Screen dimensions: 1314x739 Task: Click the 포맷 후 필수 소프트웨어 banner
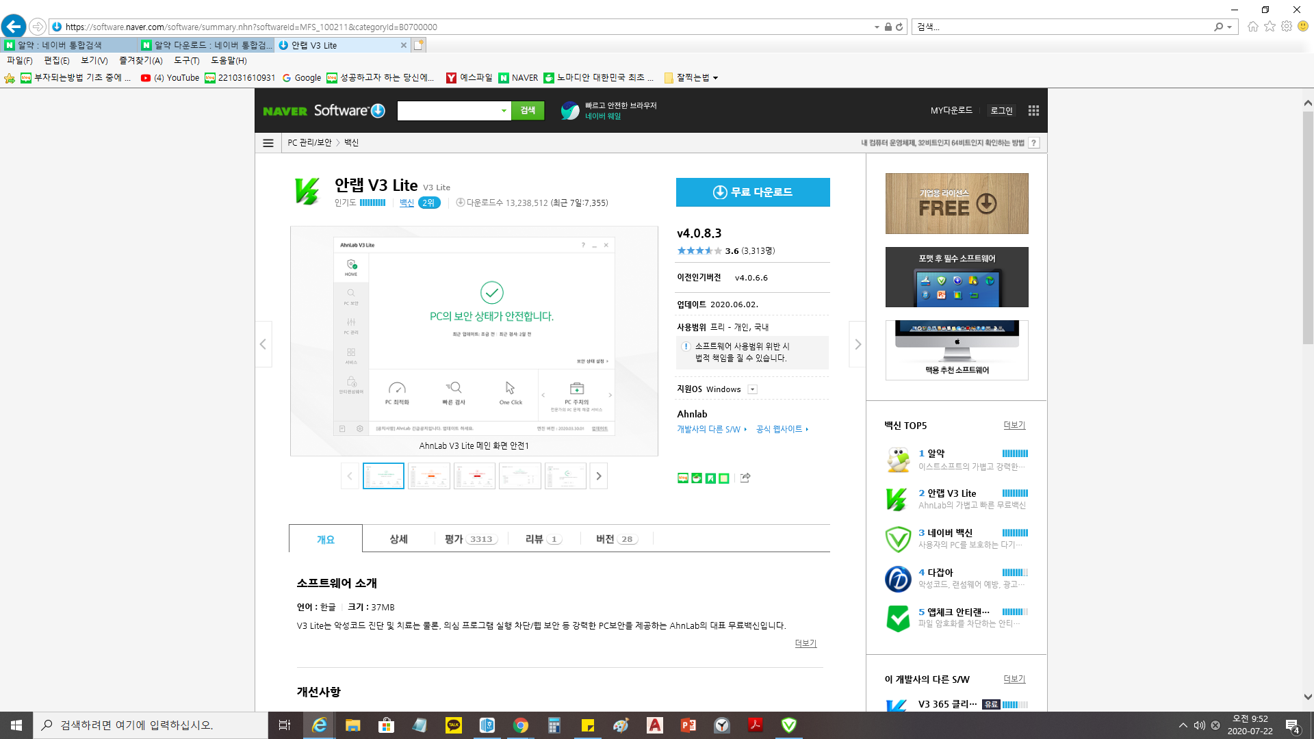tap(957, 277)
